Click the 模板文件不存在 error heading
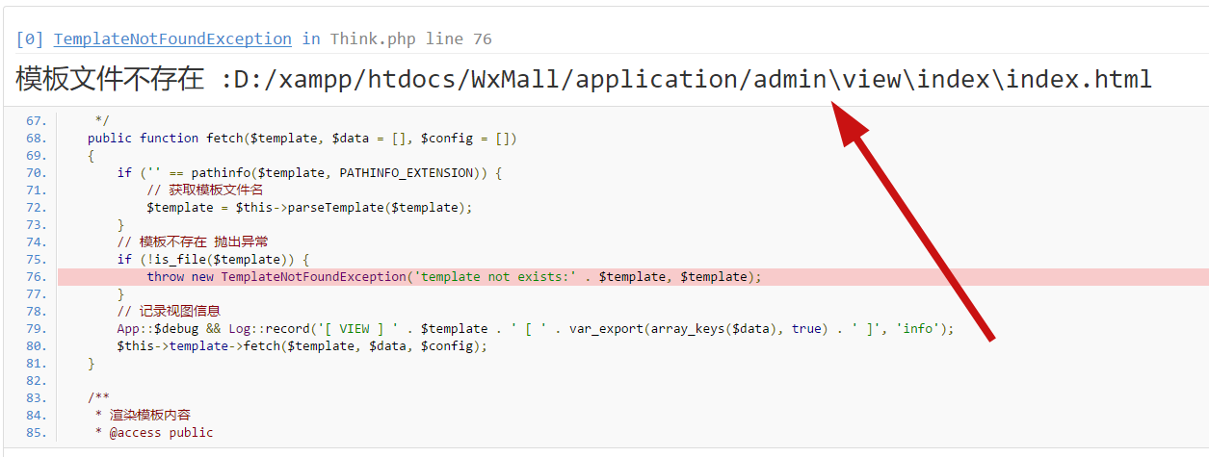 [x=110, y=79]
